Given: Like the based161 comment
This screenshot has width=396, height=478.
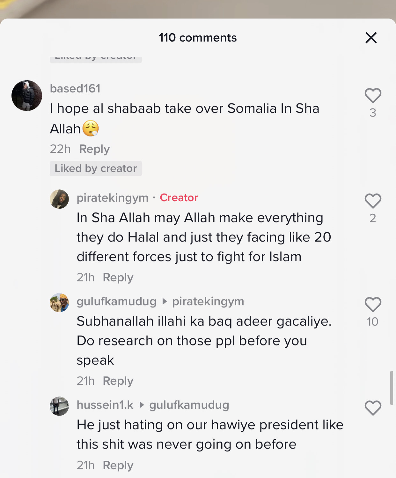Looking at the screenshot, I should 373,96.
